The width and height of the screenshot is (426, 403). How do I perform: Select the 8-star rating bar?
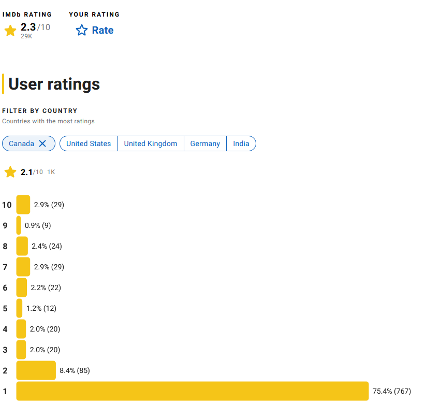[x=22, y=246]
